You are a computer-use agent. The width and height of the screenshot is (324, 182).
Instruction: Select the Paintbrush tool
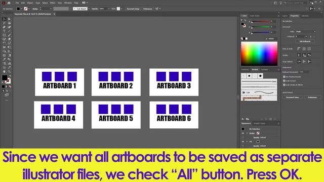pos(9,35)
